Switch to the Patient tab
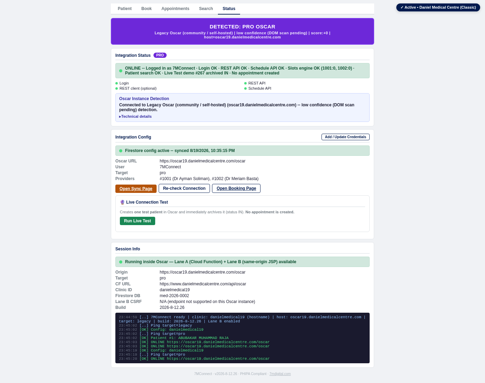This screenshot has width=485, height=383. [x=125, y=9]
